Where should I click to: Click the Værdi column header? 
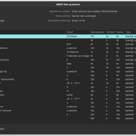[78, 32]
